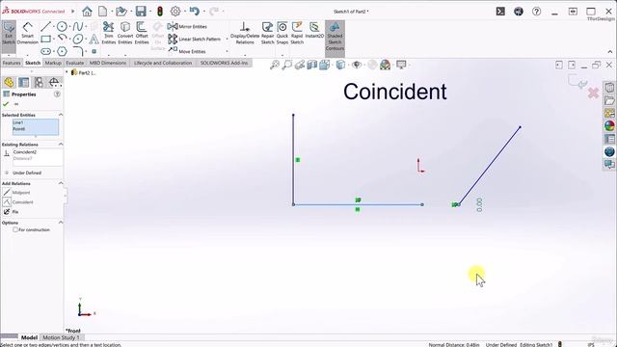Switch to the Evaluate tab
The height and width of the screenshot is (347, 617).
[75, 63]
